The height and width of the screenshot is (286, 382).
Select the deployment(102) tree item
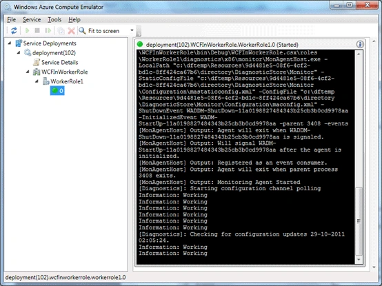[54, 53]
